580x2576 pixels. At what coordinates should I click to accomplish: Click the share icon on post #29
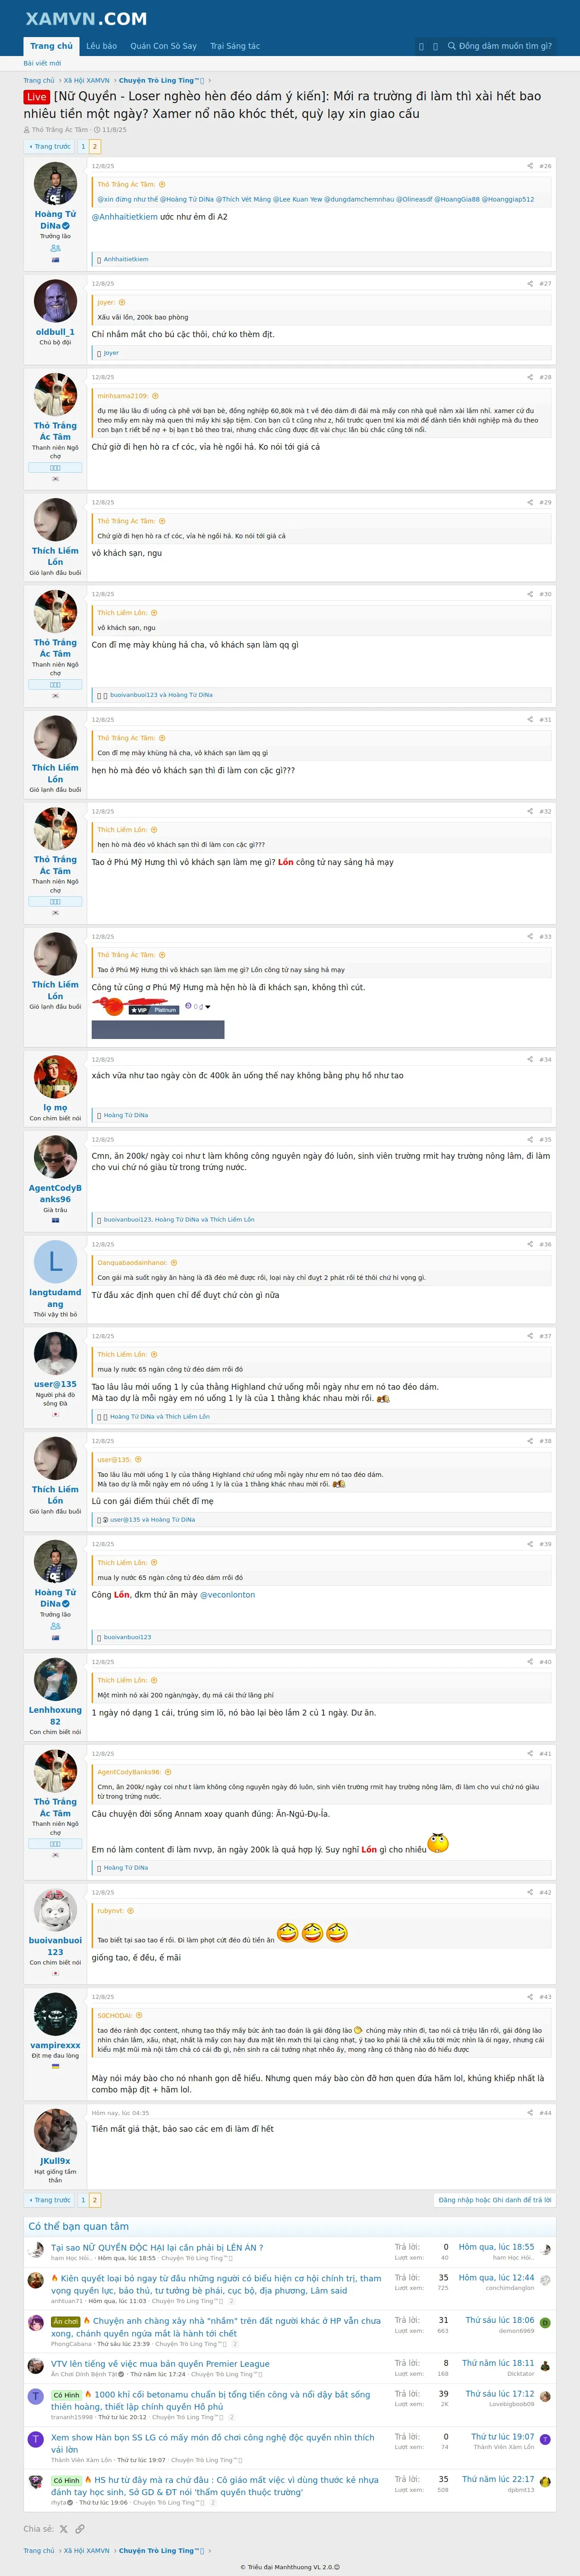(x=530, y=502)
